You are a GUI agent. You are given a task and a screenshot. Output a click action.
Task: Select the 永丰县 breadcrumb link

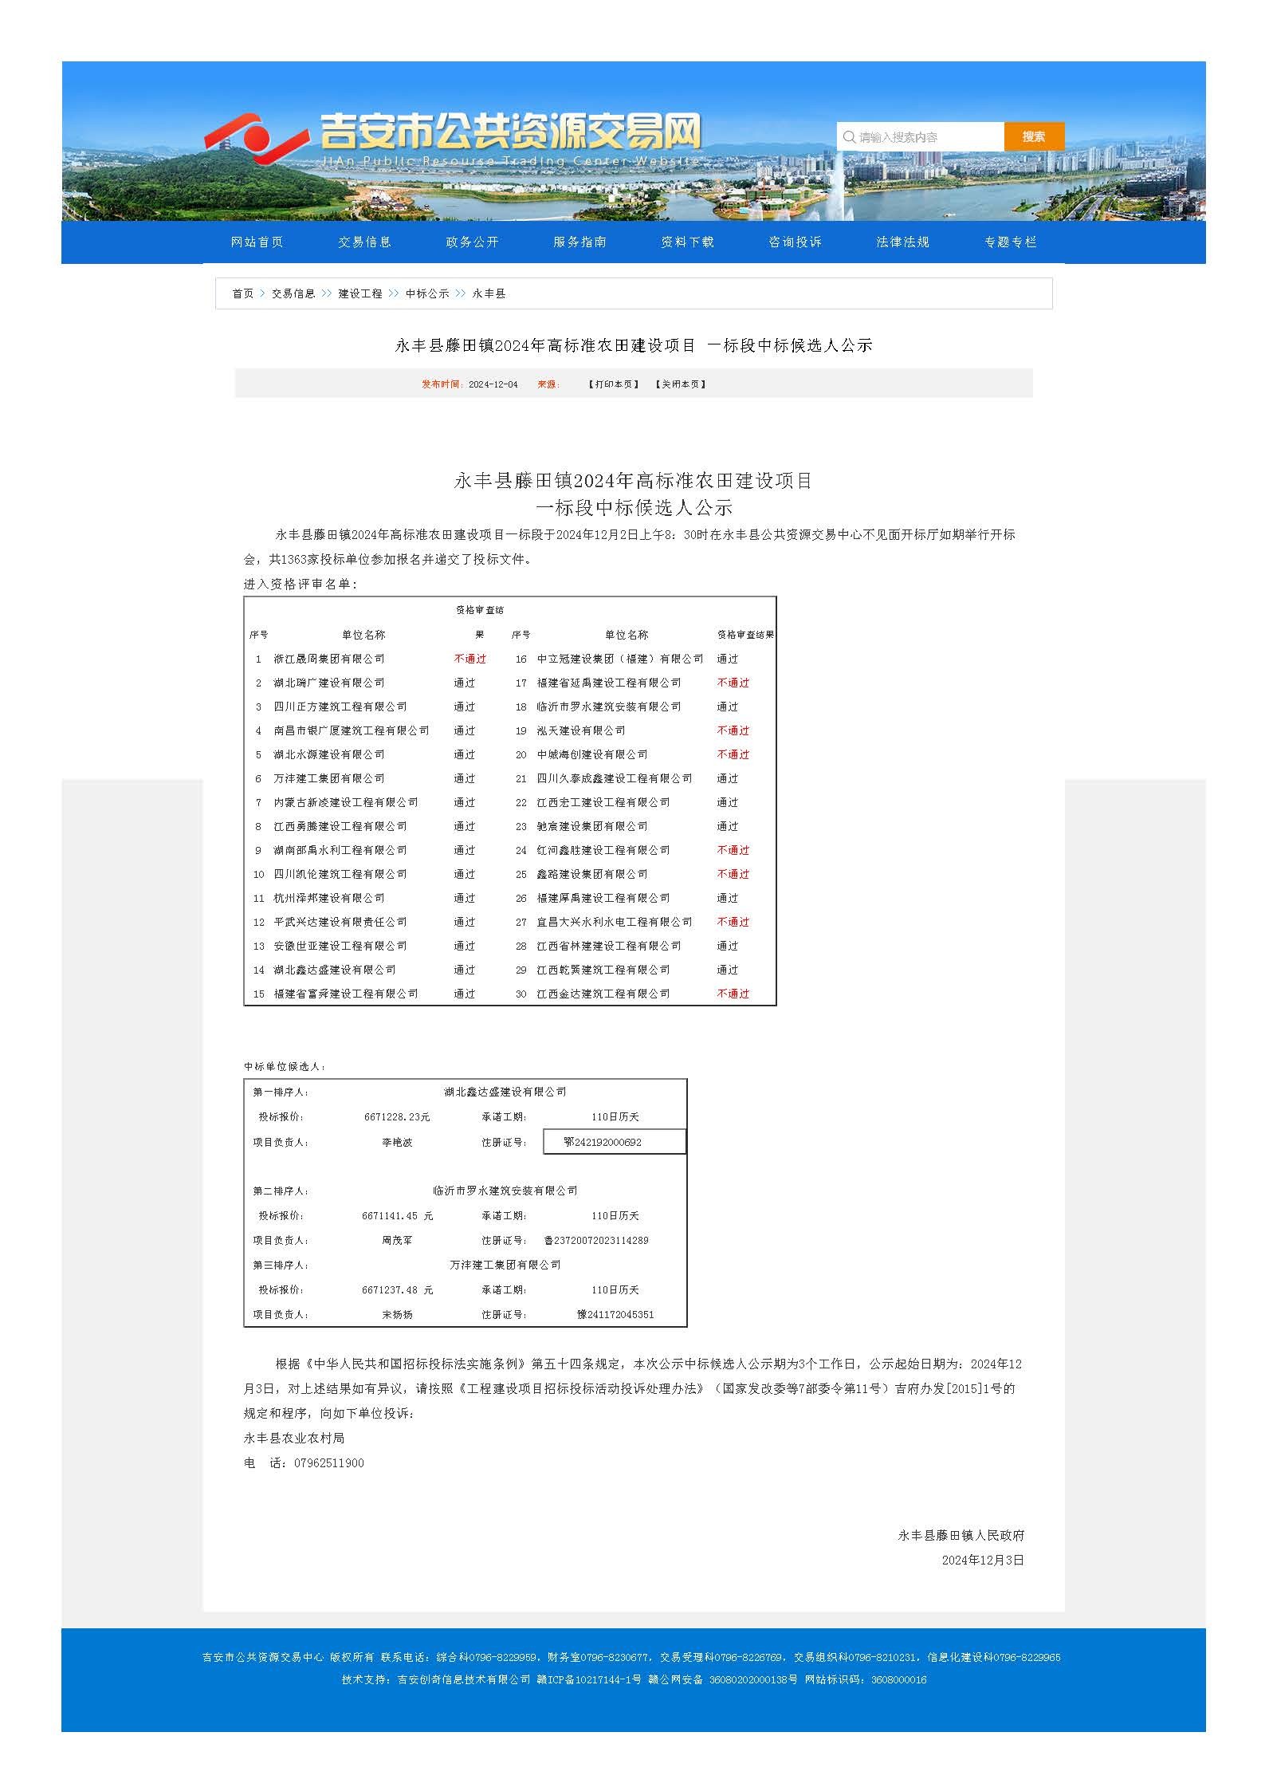pyautogui.click(x=489, y=294)
